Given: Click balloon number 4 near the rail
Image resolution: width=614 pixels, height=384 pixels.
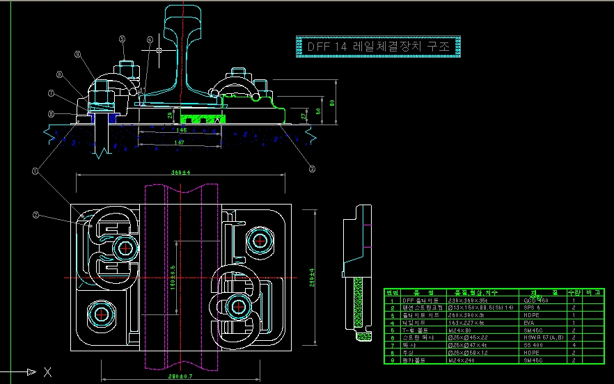Looking at the screenshot, I should click(149, 40).
